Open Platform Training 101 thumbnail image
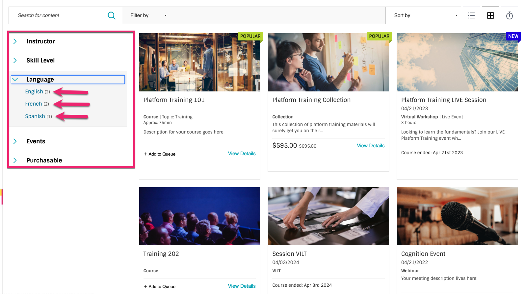524x294 pixels. point(199,62)
